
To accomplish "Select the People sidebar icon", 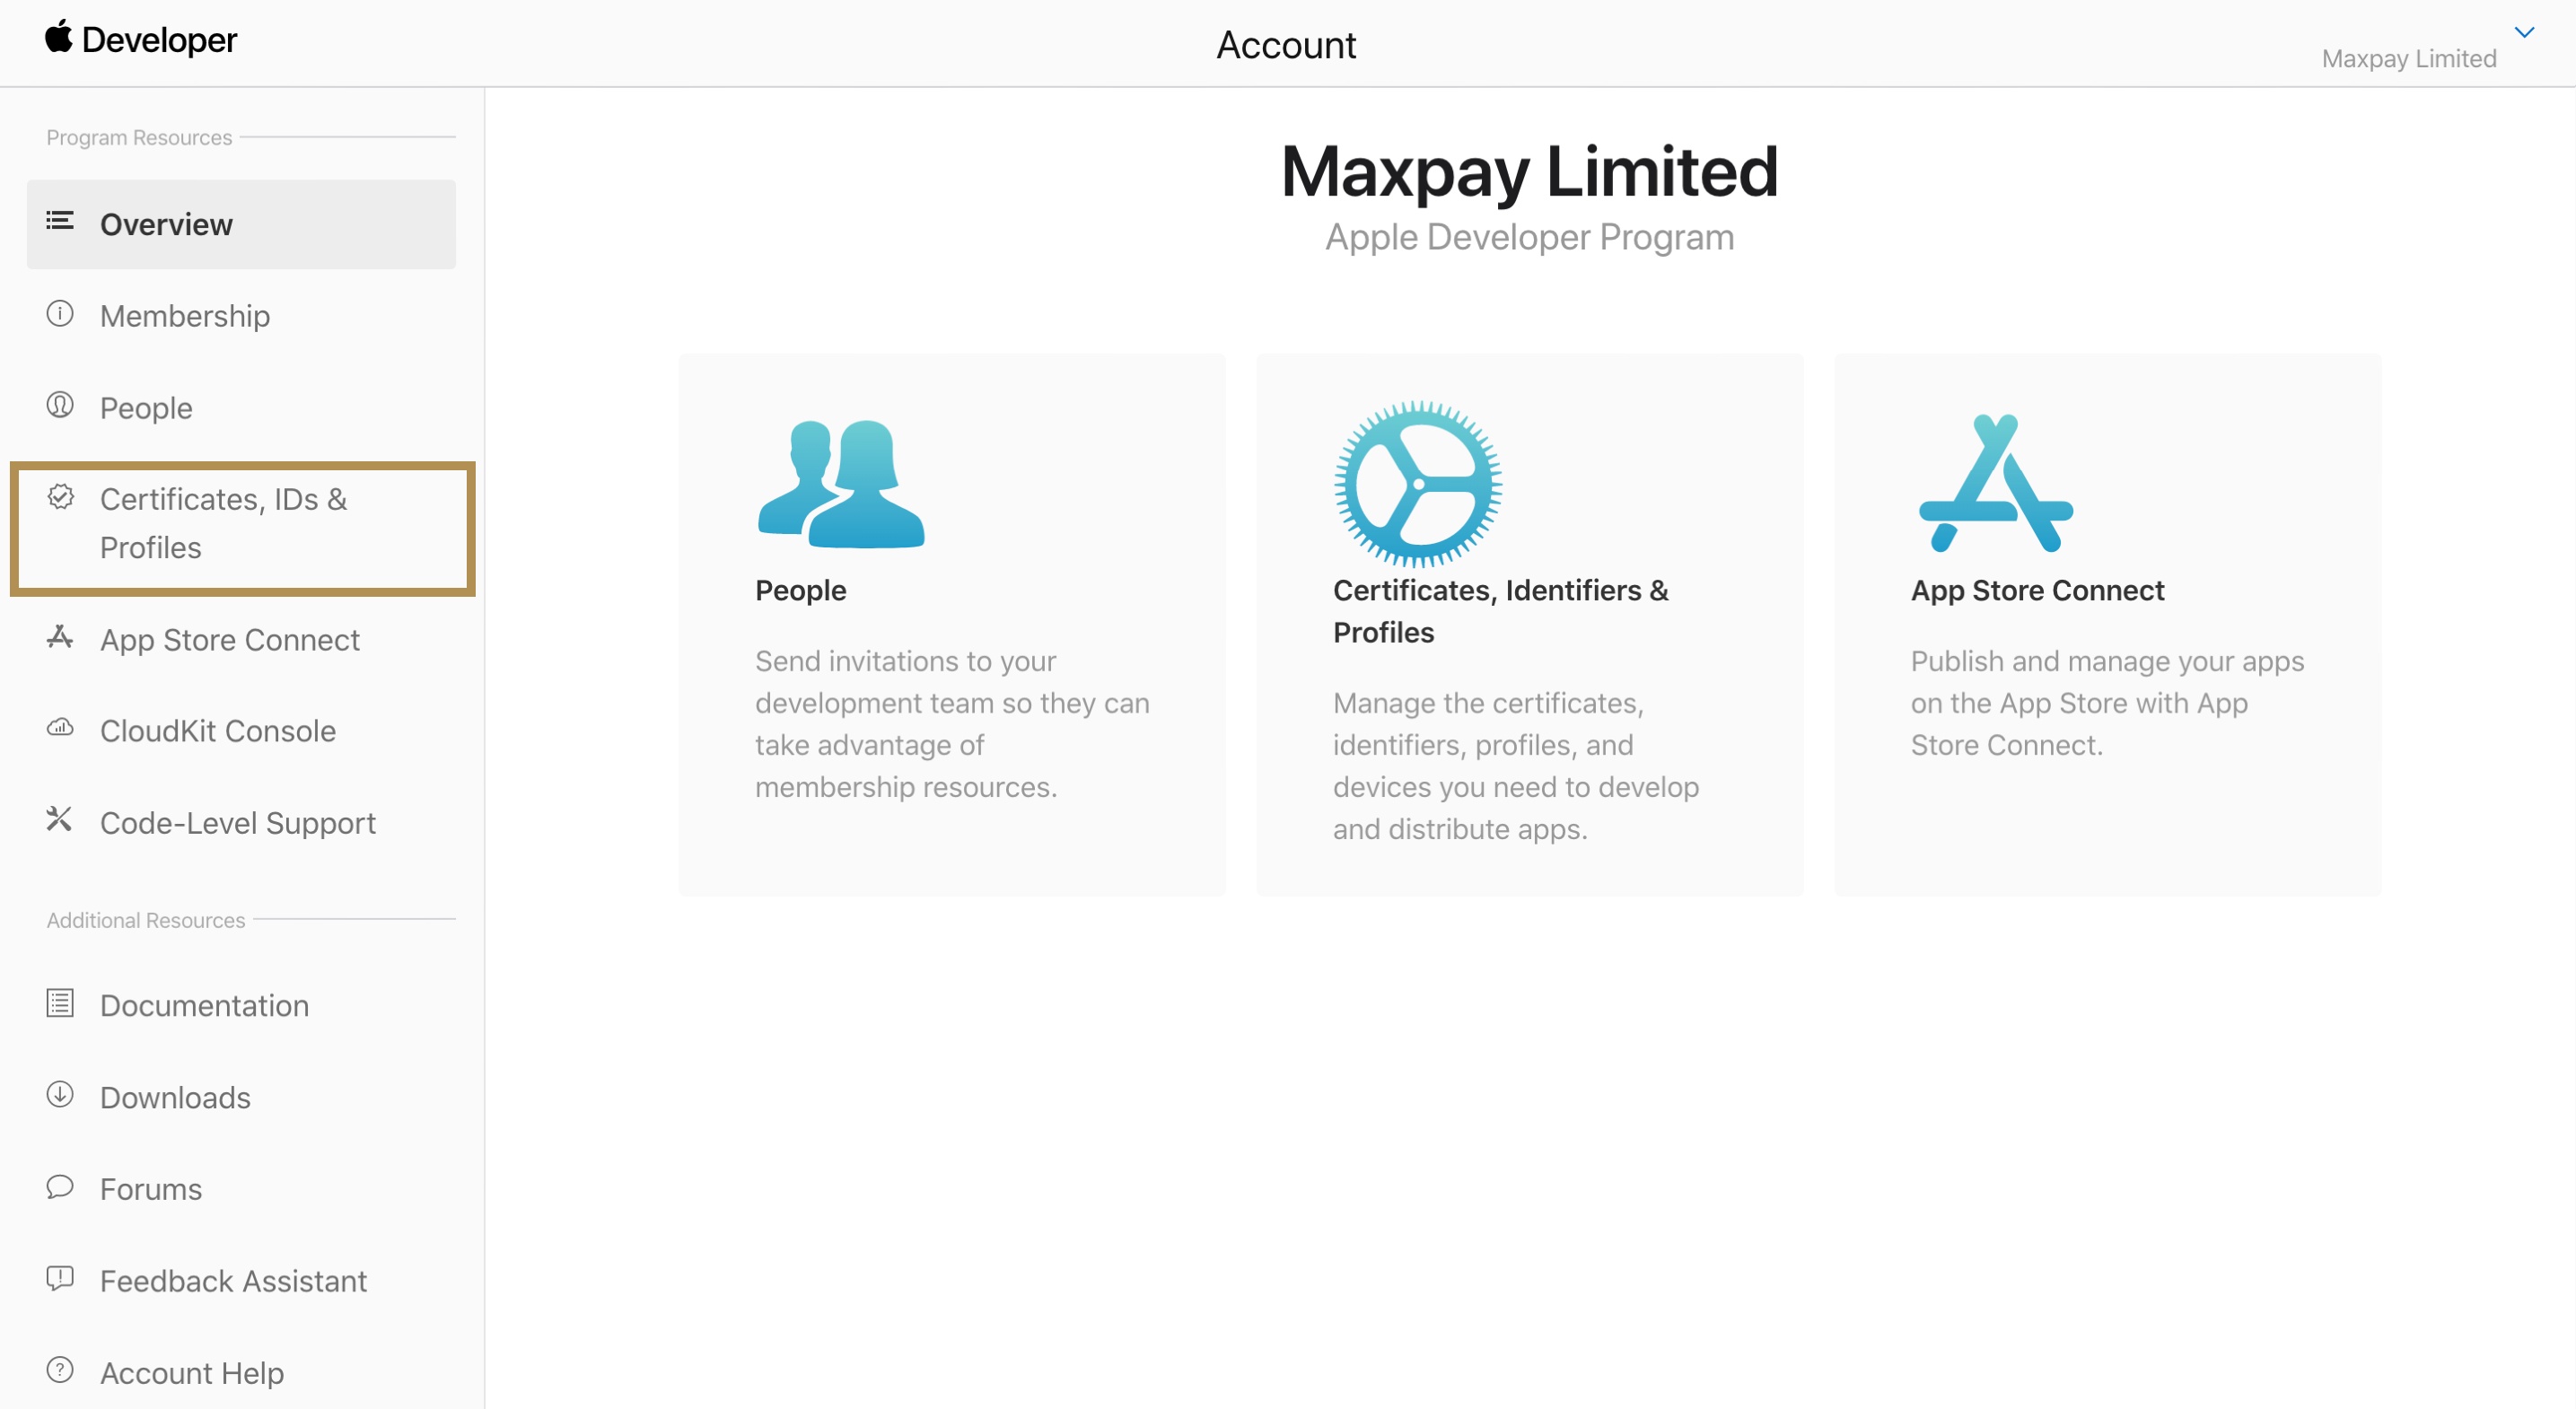I will [x=60, y=406].
